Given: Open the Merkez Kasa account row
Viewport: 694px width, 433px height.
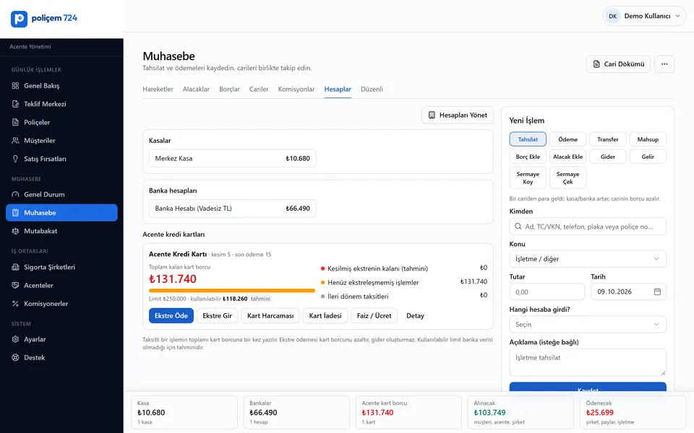Looking at the screenshot, I should [x=232, y=158].
